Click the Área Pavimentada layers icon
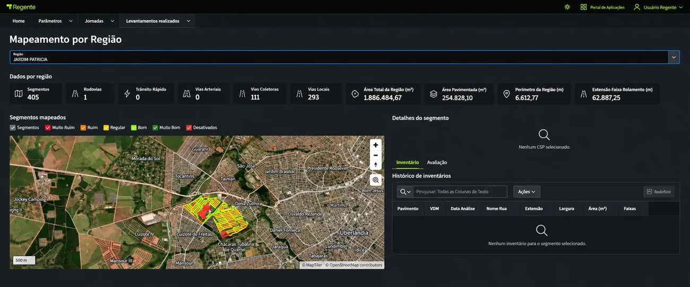690x287 pixels. pos(434,94)
